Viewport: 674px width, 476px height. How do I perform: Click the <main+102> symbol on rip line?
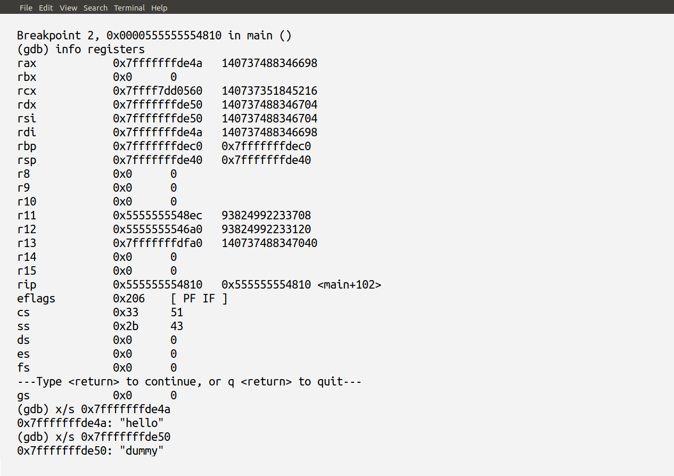(x=349, y=285)
